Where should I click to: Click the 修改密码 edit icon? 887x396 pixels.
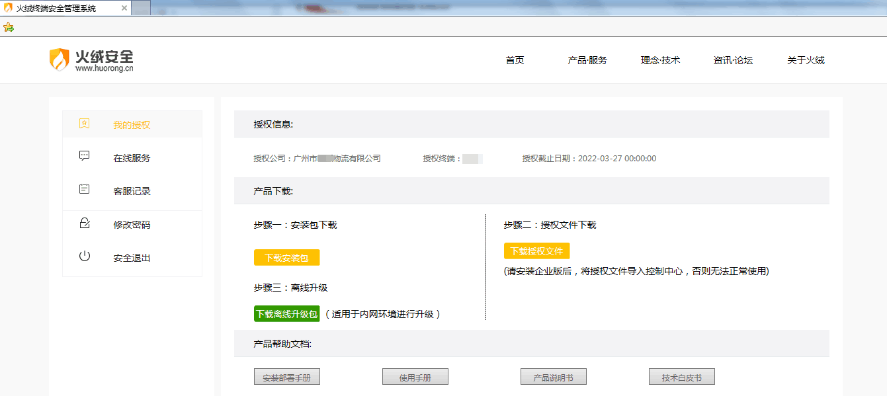click(84, 223)
